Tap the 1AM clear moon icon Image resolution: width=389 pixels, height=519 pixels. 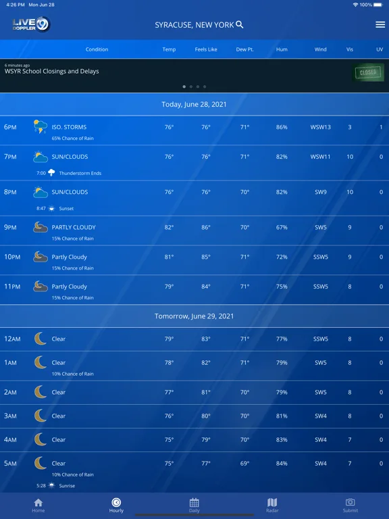coord(41,362)
